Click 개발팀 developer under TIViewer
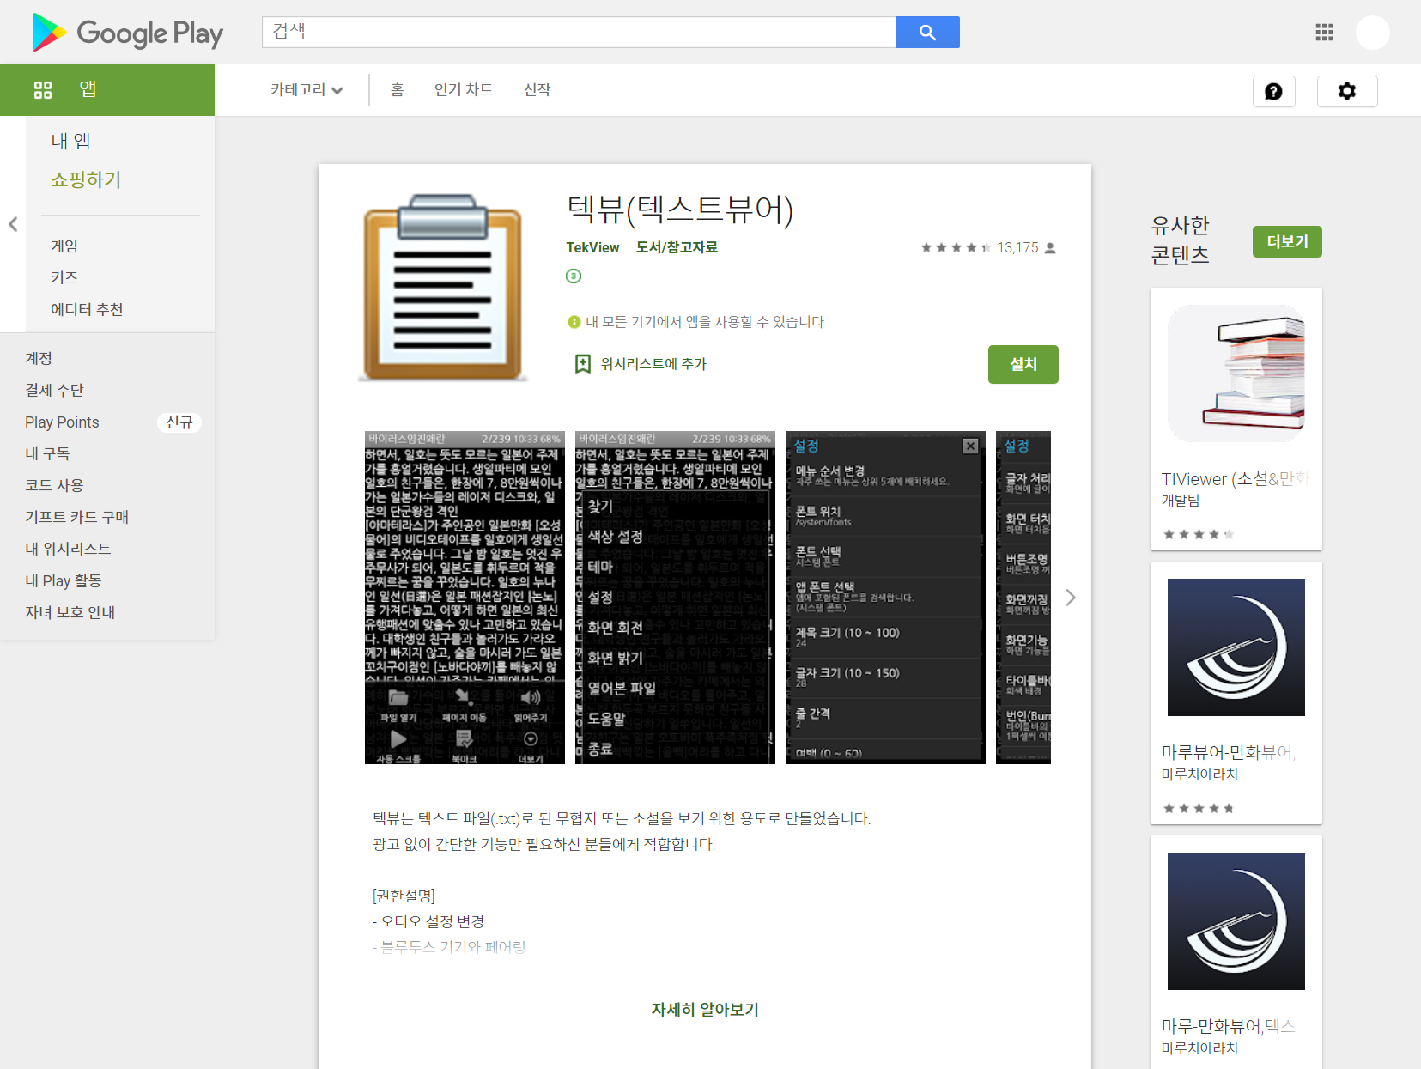Viewport: 1421px width, 1069px height. tap(1181, 501)
